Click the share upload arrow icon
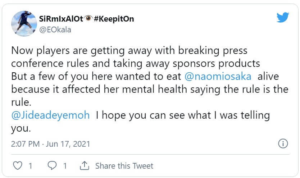The width and height of the screenshot is (300, 178). pyautogui.click(x=85, y=166)
